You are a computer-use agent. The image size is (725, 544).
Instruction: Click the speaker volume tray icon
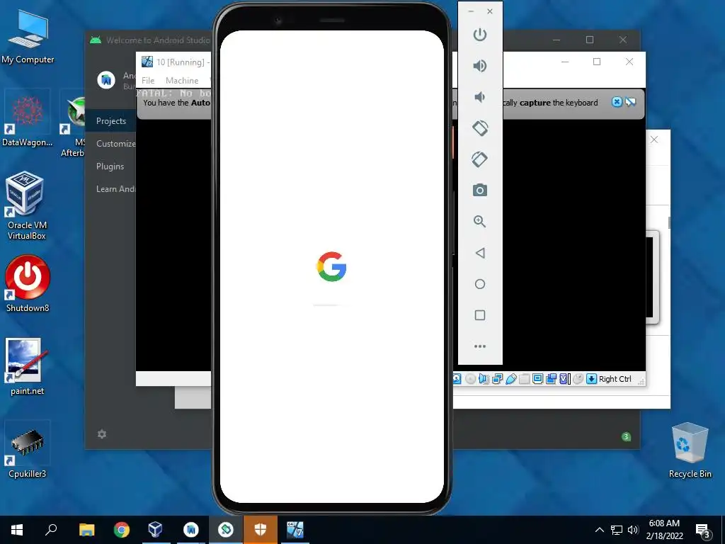(633, 530)
